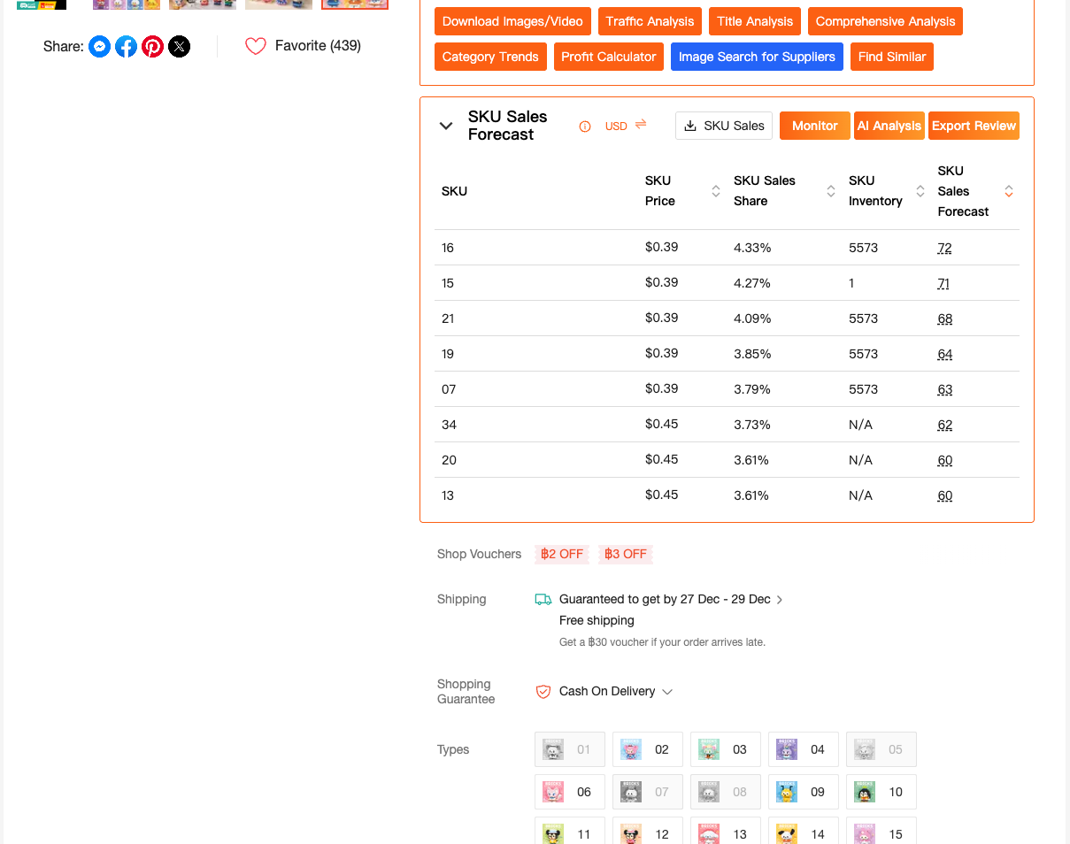Open shipping guarantee delivery details
This screenshot has width=1070, height=844.
(780, 600)
